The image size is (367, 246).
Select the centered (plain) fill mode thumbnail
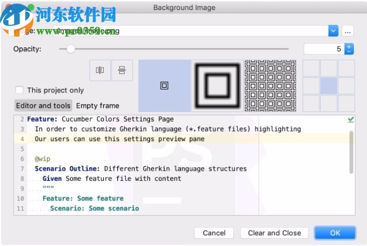tap(165, 86)
